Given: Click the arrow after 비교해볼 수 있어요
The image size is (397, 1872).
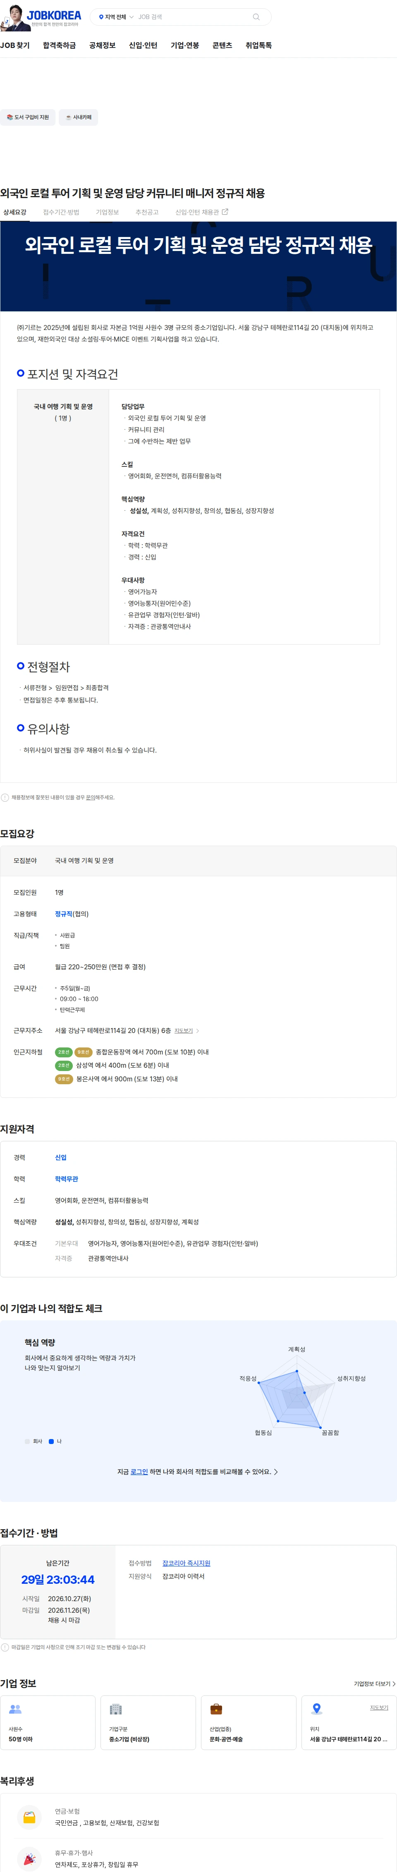Looking at the screenshot, I should click(x=275, y=1472).
